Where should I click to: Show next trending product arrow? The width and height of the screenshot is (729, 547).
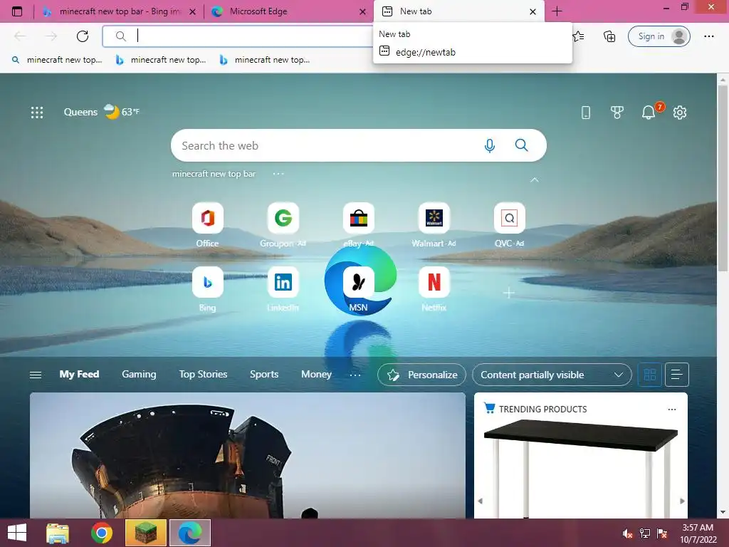pyautogui.click(x=682, y=501)
